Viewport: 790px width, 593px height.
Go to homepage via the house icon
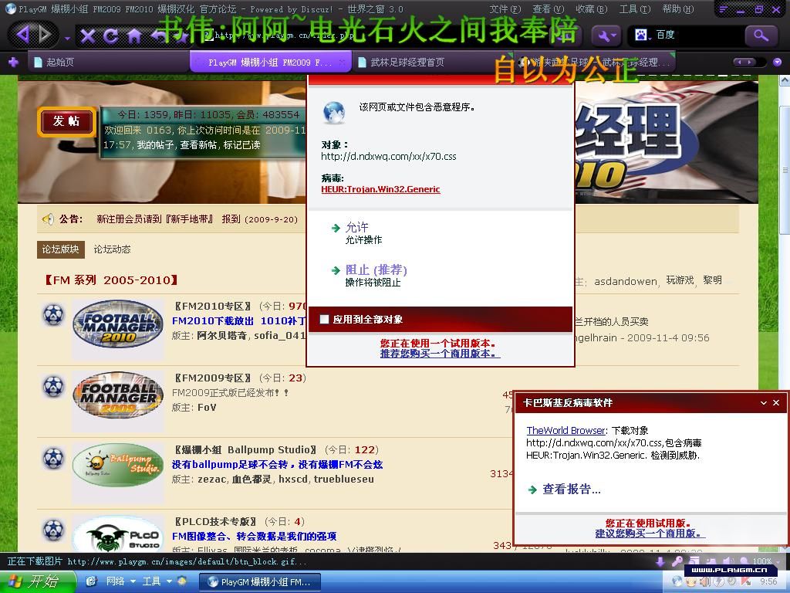pyautogui.click(x=134, y=36)
